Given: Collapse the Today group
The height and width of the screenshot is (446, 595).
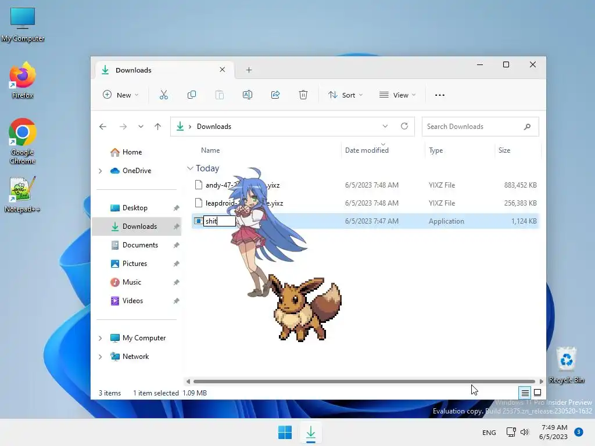Looking at the screenshot, I should [190, 168].
